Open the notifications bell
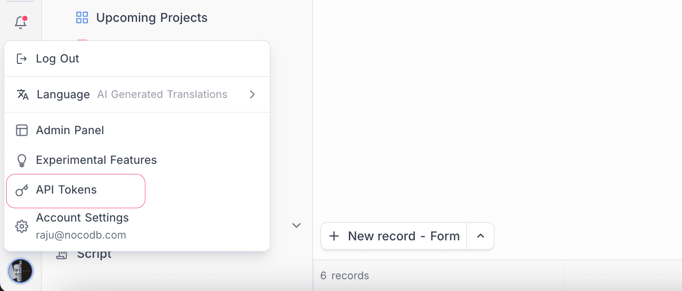 21,22
